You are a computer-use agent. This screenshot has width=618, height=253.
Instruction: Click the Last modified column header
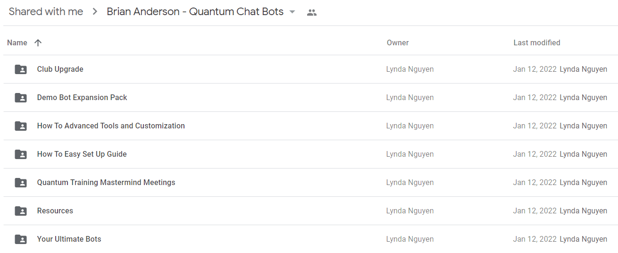(x=537, y=42)
